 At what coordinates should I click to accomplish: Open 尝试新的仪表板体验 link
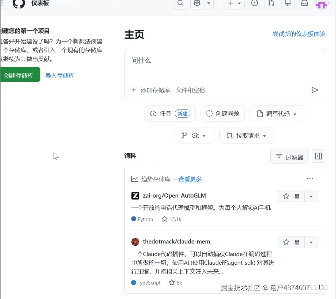(x=299, y=34)
